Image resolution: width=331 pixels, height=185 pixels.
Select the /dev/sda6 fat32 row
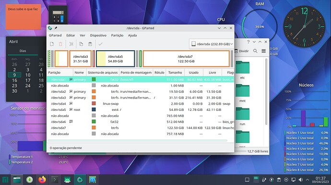(x=141, y=121)
